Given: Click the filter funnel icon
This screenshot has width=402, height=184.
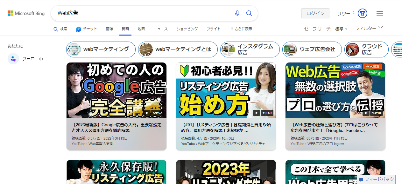Looking at the screenshot, I should [x=380, y=28].
